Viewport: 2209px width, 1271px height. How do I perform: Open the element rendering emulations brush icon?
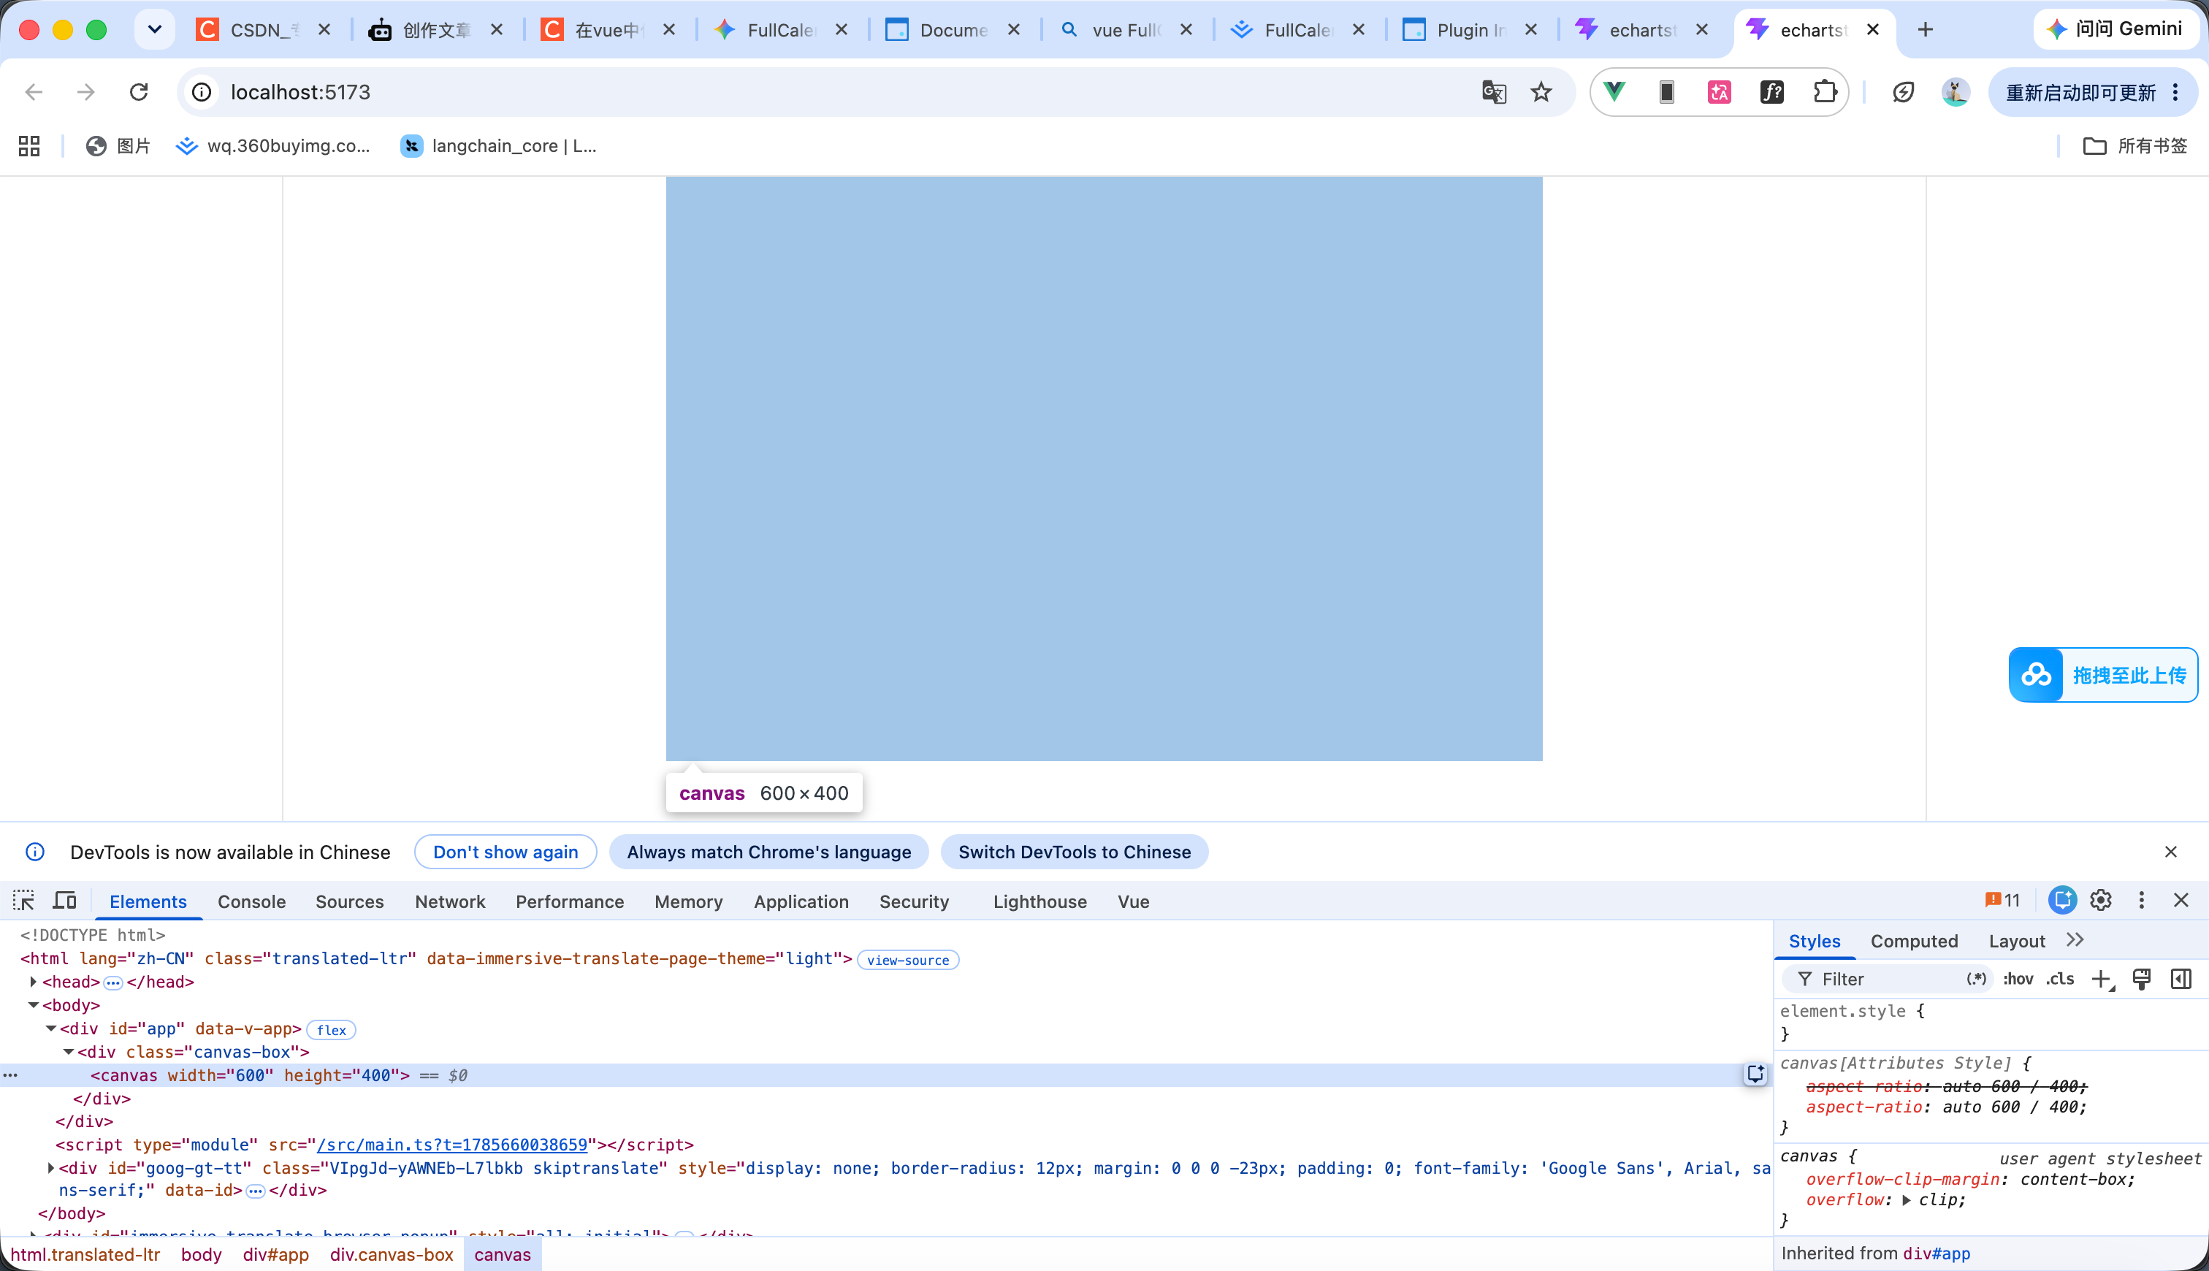[2142, 980]
